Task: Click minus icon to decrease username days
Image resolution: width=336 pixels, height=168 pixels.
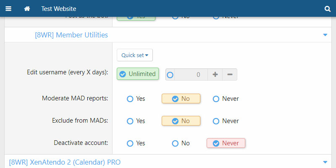Action: [x=230, y=74]
